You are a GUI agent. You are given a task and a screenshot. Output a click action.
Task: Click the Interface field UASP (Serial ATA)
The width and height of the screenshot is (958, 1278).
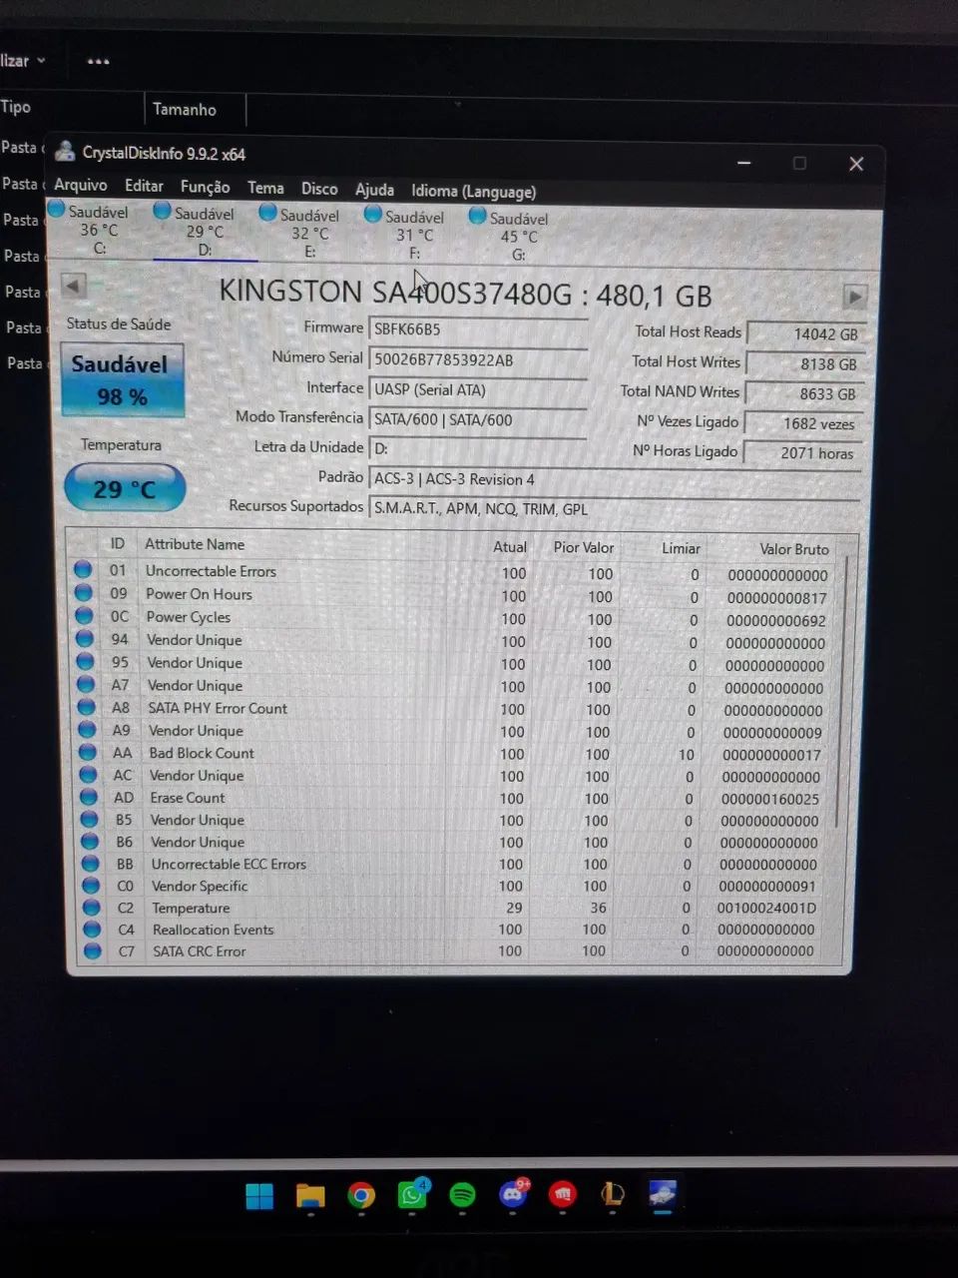click(x=478, y=390)
